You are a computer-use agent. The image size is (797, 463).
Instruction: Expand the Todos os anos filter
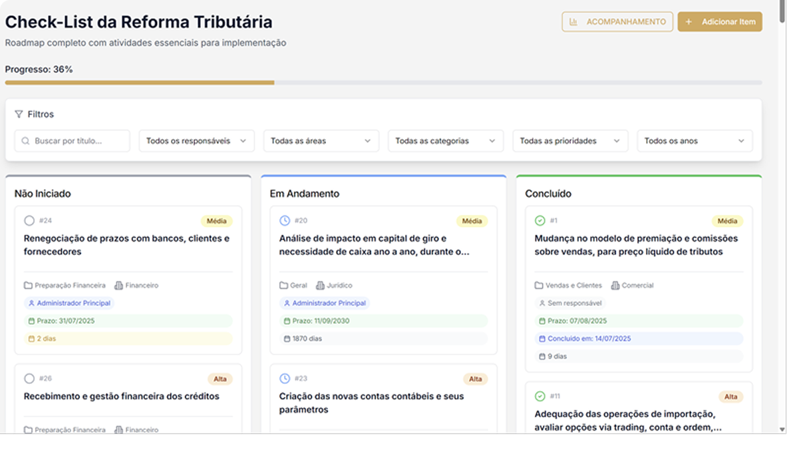point(694,141)
